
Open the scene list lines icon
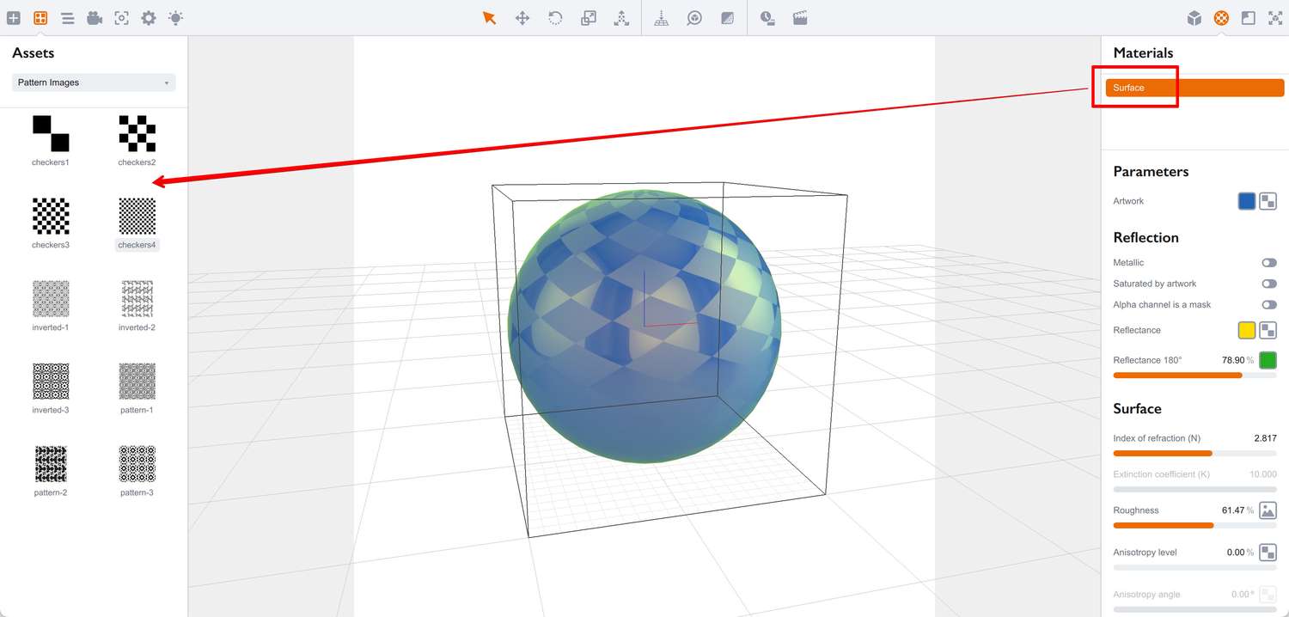tap(67, 18)
